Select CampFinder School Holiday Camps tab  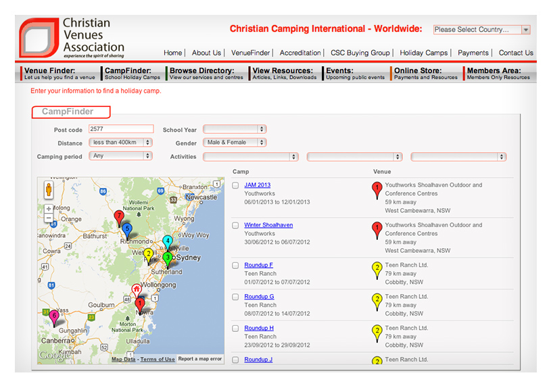(132, 74)
